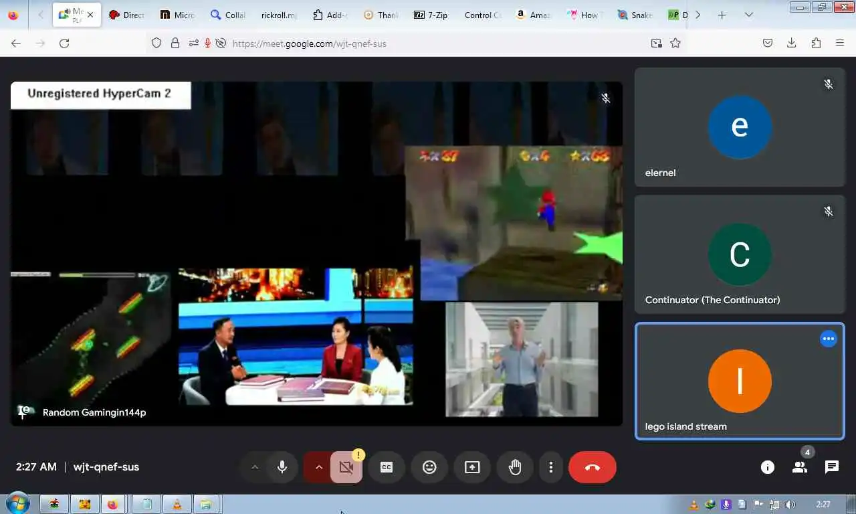The width and height of the screenshot is (856, 514).
Task: Click the Firefox taskbar button
Action: click(x=112, y=504)
